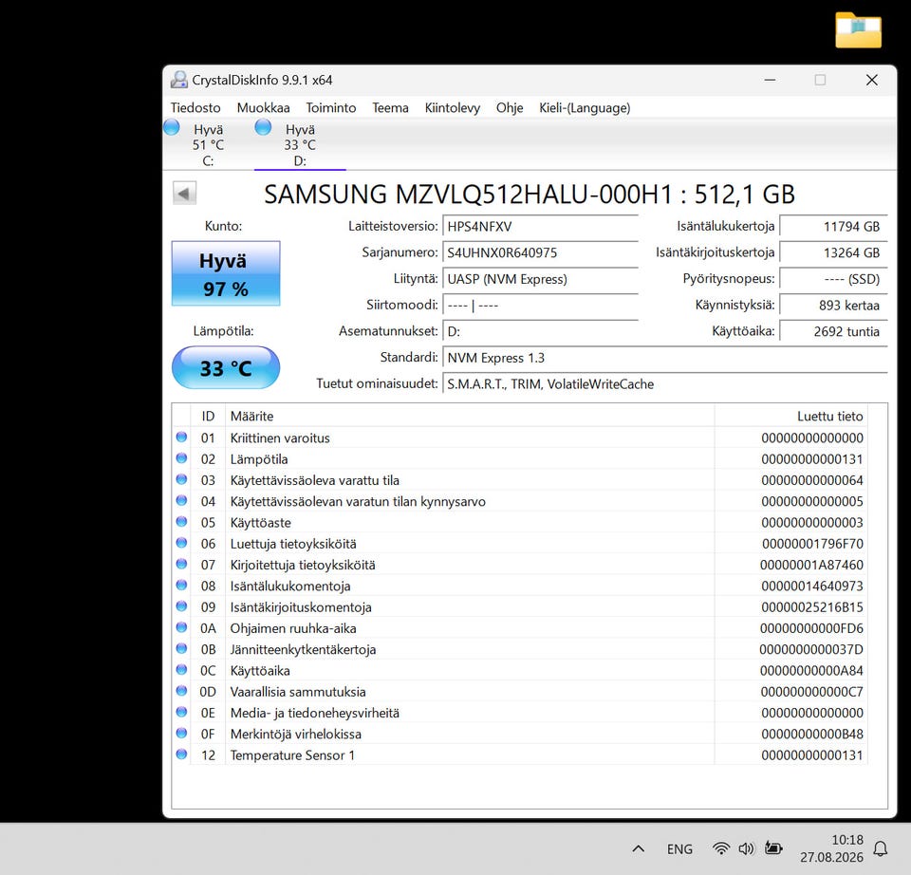Click the Määrite column header

coord(470,416)
